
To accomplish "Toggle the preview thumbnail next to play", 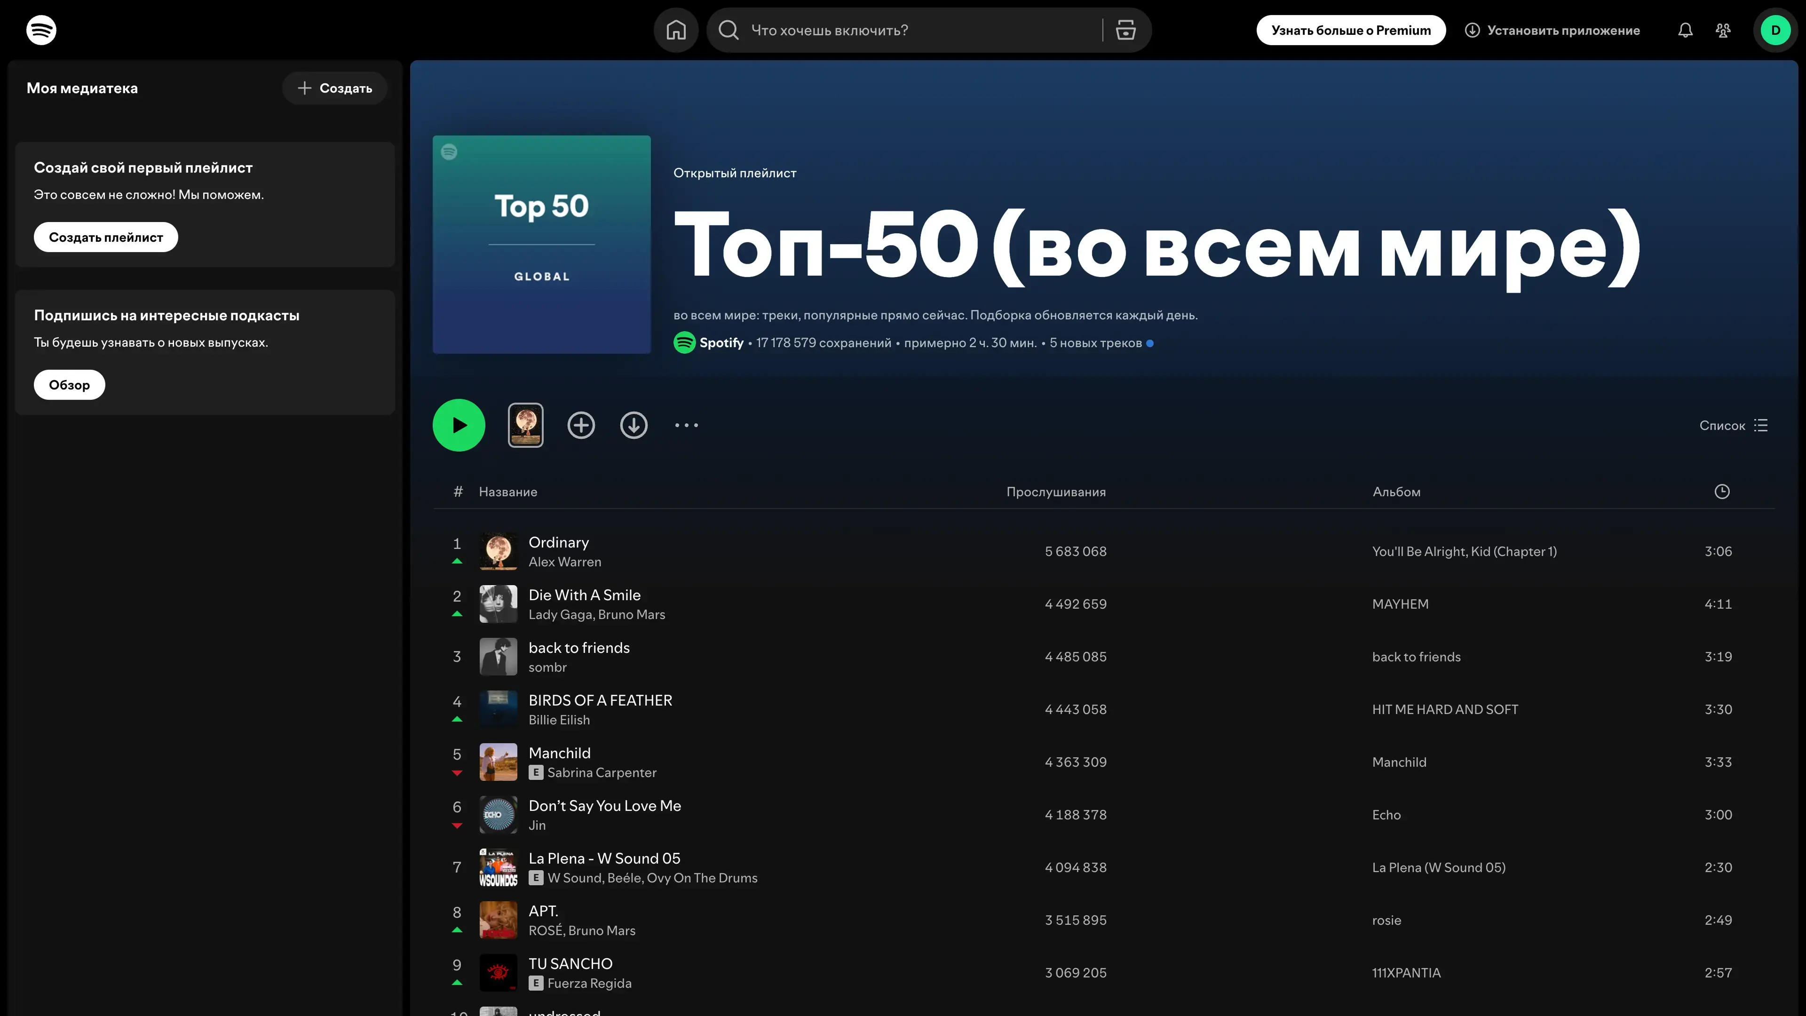I will 525,425.
